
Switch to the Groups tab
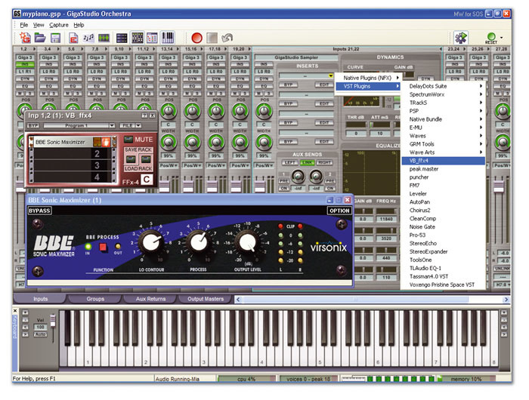(x=95, y=299)
